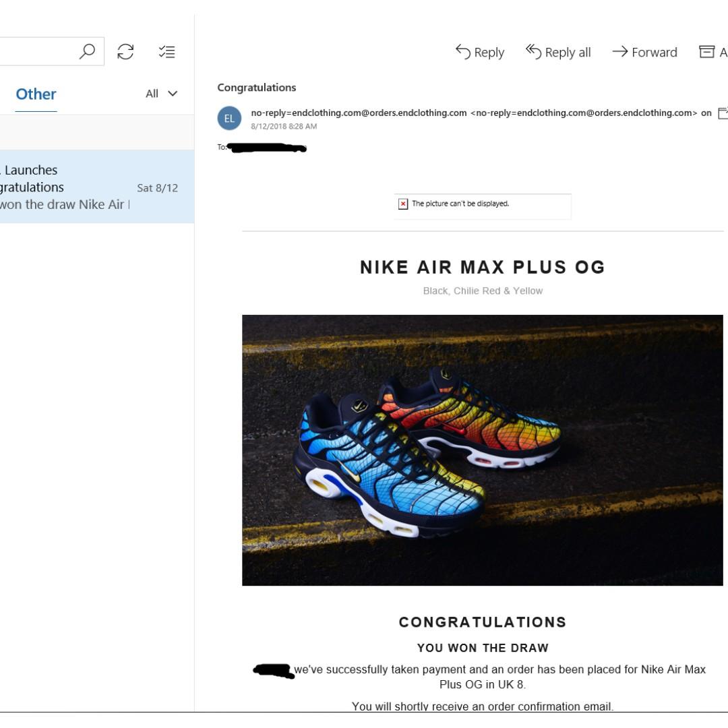728x728 pixels.
Task: Reply to the END Clothing email
Action: (x=480, y=53)
